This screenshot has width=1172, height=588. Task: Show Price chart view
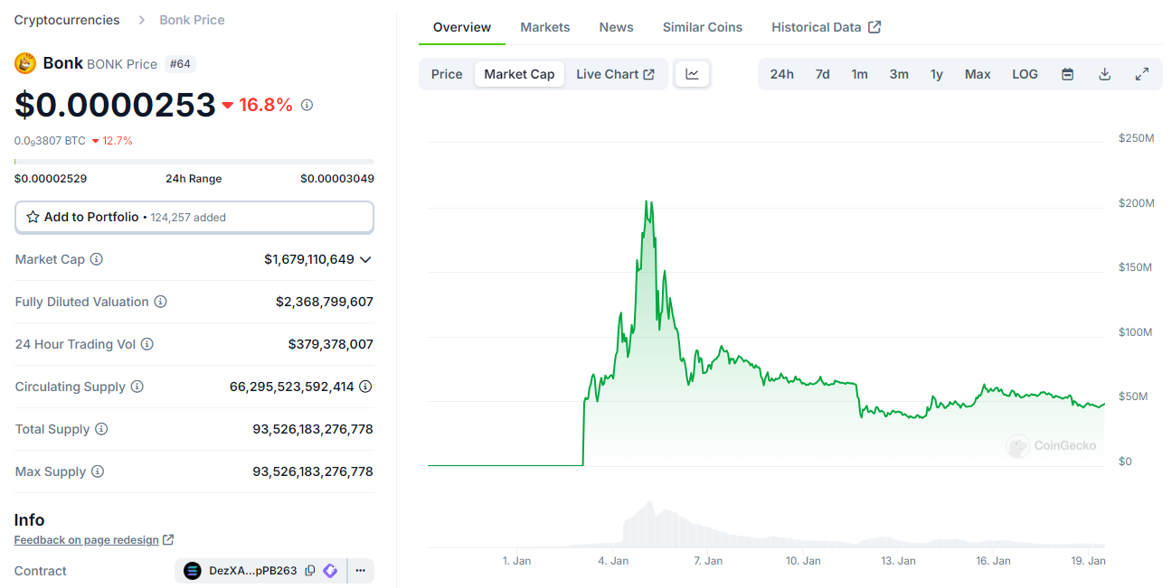point(447,74)
